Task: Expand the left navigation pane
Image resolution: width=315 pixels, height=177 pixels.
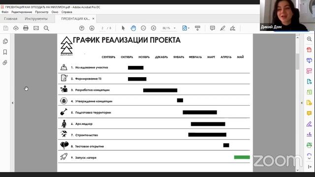Action: pos(12,103)
